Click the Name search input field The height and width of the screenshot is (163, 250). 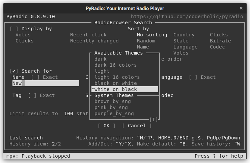point(46,83)
